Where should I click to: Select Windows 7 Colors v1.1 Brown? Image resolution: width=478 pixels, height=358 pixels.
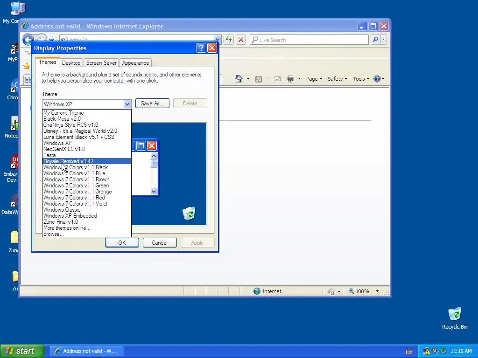[x=86, y=179]
